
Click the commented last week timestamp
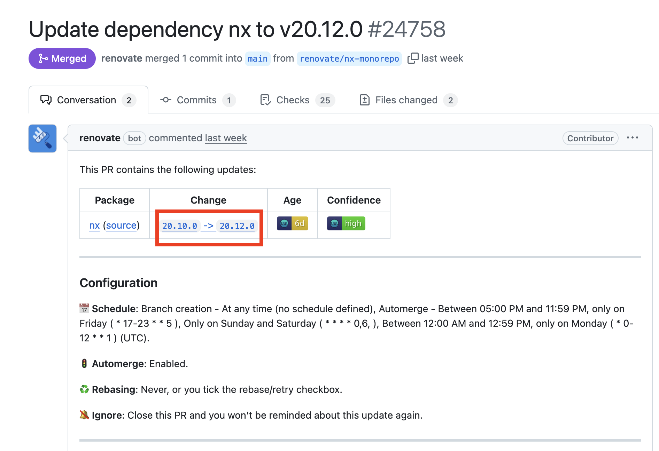[226, 138]
